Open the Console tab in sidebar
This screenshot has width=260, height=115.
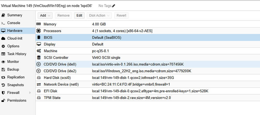point(13,23)
